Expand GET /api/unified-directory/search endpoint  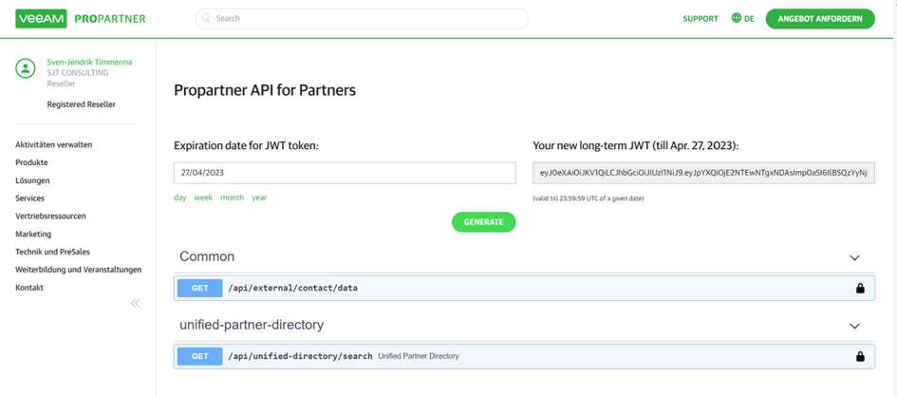pos(524,356)
